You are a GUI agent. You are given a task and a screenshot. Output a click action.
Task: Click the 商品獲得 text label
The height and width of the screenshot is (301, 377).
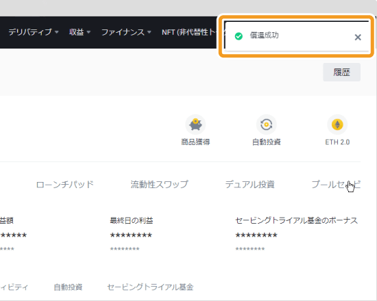pos(195,142)
